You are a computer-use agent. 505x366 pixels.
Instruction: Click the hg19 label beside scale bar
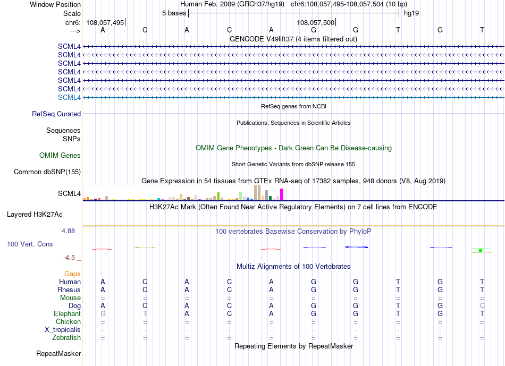tap(411, 13)
